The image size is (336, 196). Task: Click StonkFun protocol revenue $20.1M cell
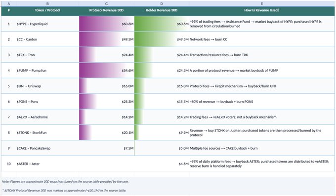107,132
